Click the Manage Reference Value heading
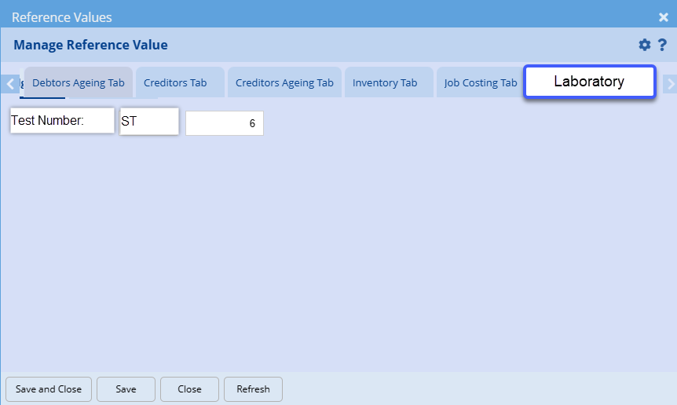This screenshot has width=677, height=405. (x=90, y=45)
